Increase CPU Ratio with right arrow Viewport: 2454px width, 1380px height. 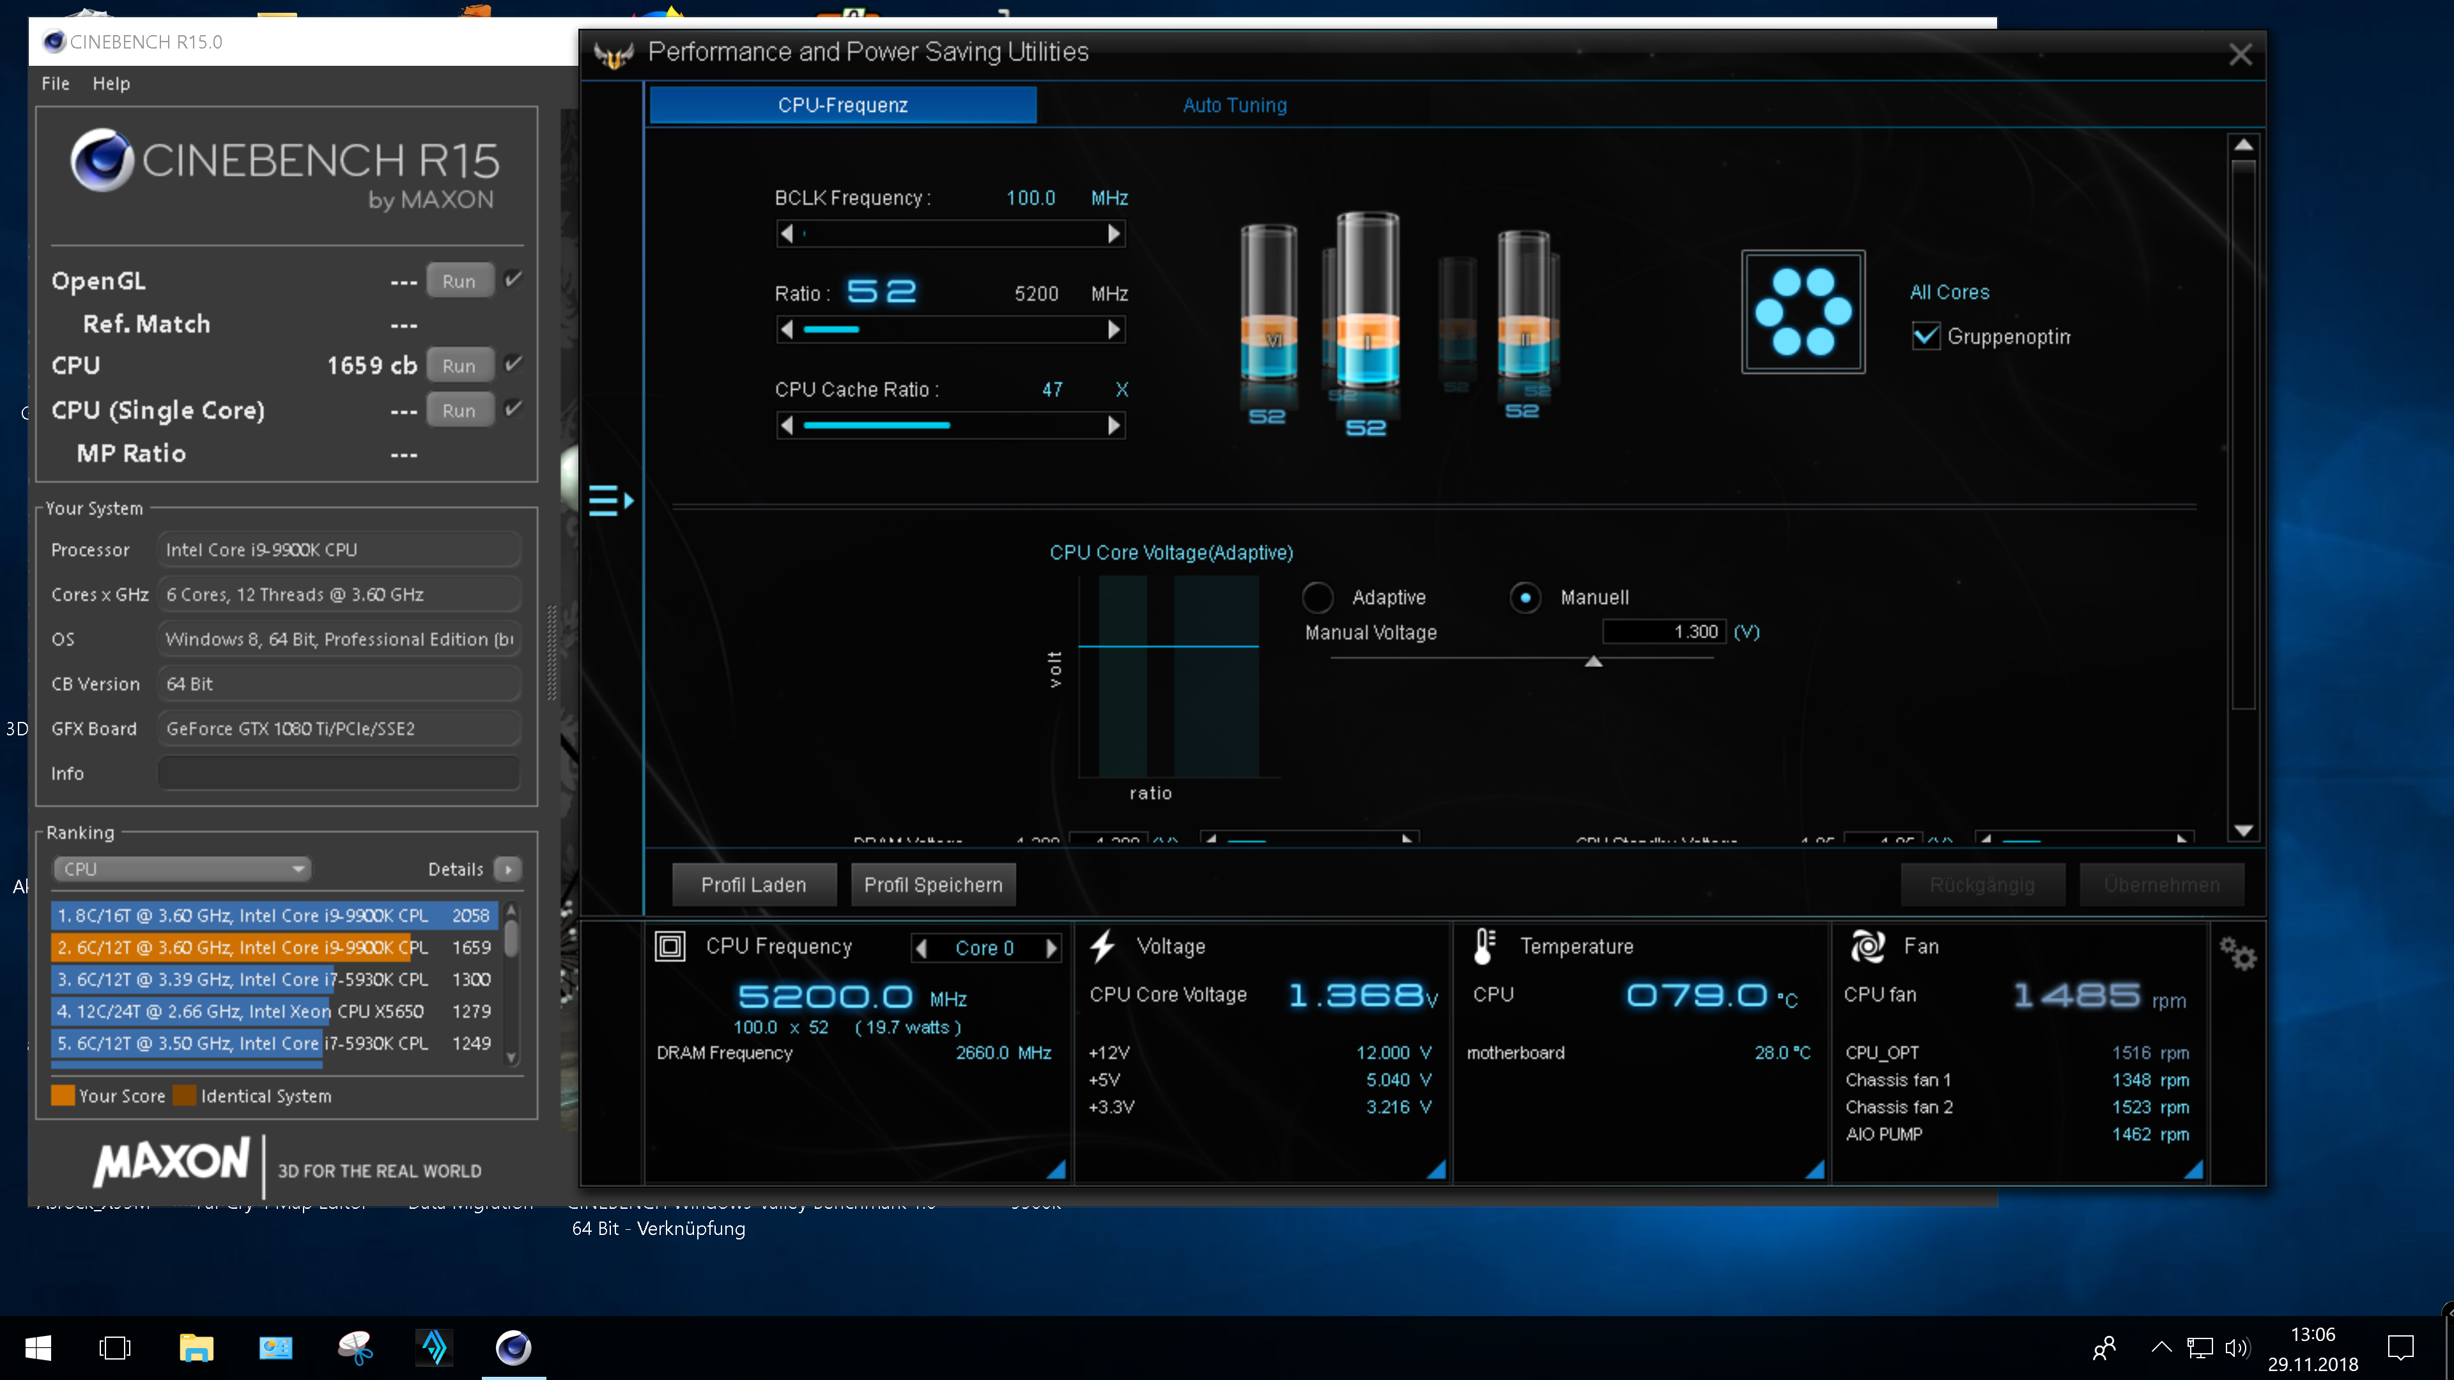1114,330
